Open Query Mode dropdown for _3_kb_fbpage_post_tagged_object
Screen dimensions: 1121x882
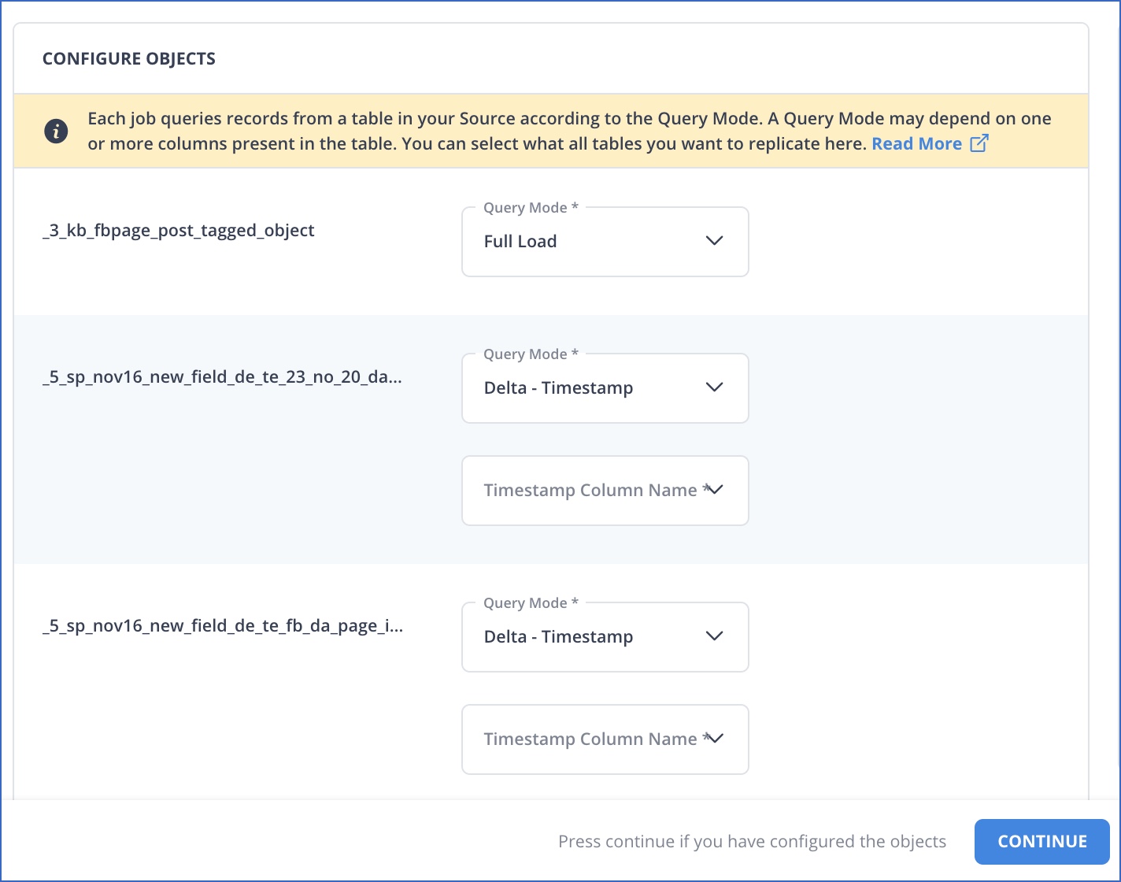[x=605, y=242]
